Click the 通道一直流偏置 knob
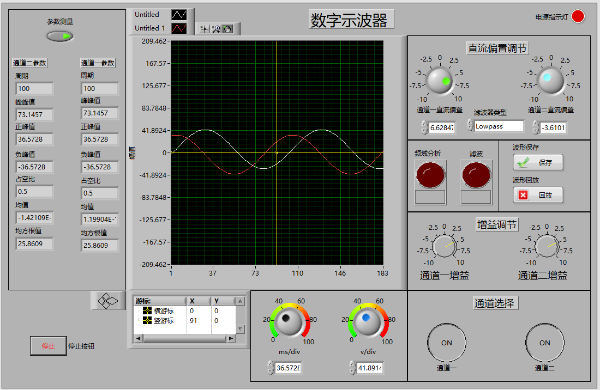600x390 pixels. pos(440,81)
